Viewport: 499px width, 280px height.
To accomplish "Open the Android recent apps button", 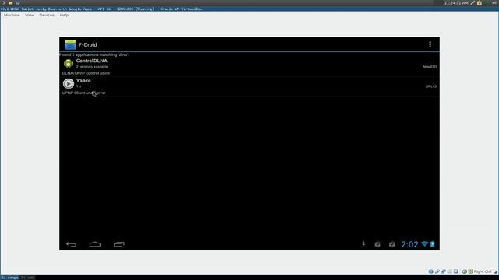I will (x=119, y=244).
